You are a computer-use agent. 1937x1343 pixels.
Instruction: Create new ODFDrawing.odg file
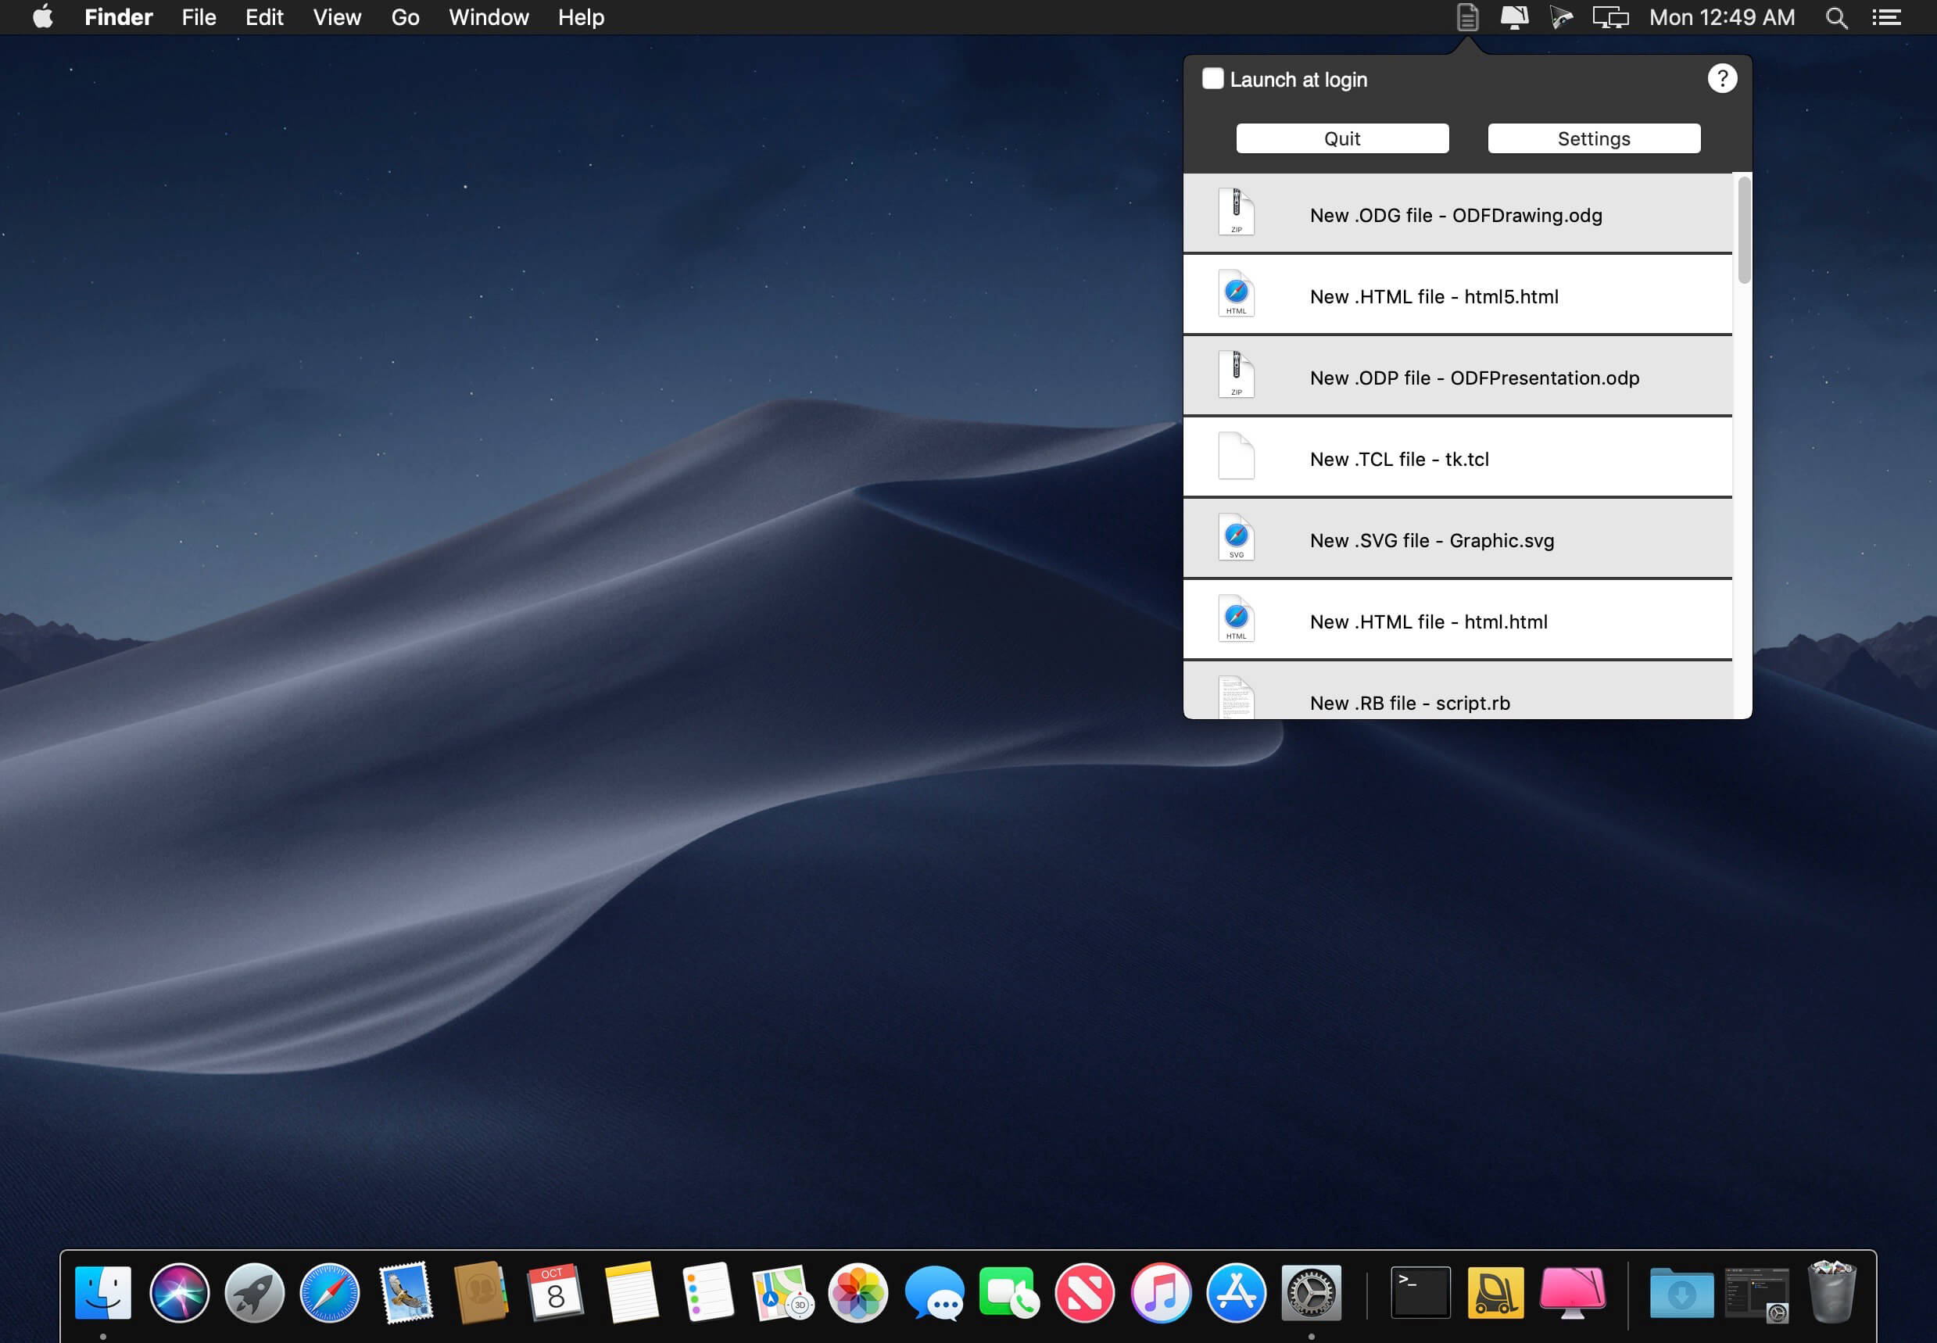(x=1455, y=216)
